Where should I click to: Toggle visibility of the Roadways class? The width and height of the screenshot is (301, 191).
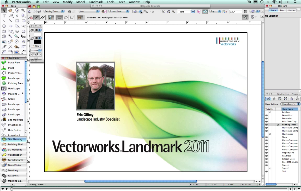[x=267, y=156]
